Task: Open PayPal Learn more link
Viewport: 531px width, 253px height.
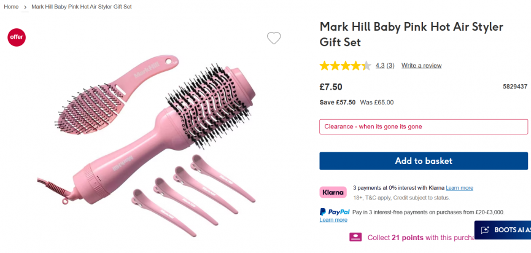Action: tap(333, 220)
